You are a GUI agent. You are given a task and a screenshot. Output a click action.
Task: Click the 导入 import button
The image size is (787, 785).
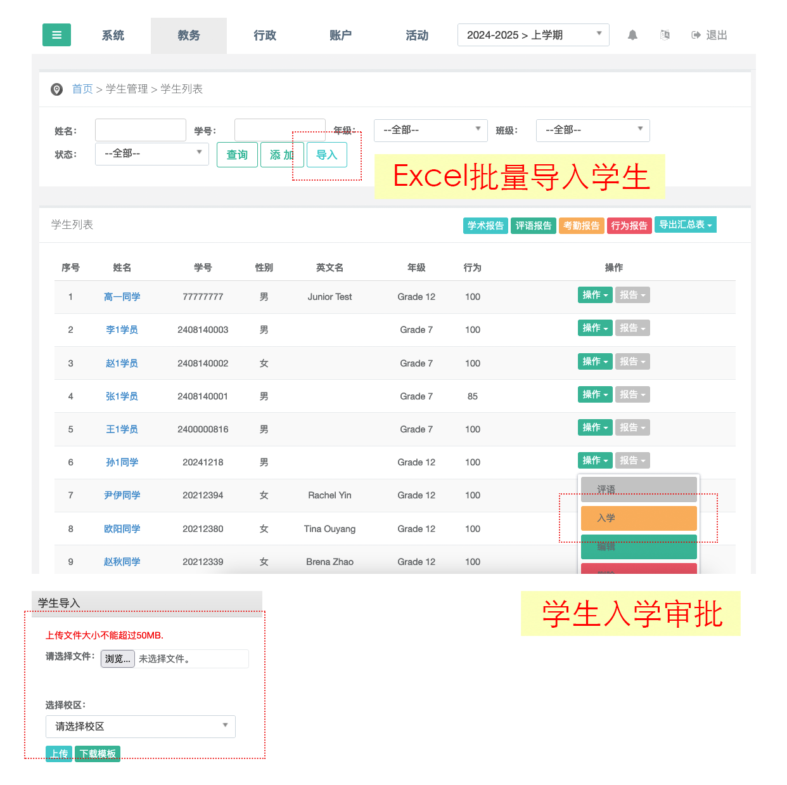(x=327, y=155)
